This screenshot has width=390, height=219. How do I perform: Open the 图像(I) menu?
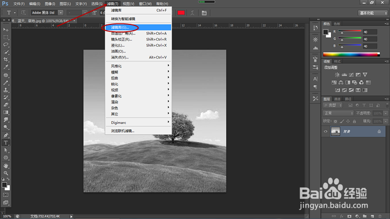tap(50, 4)
